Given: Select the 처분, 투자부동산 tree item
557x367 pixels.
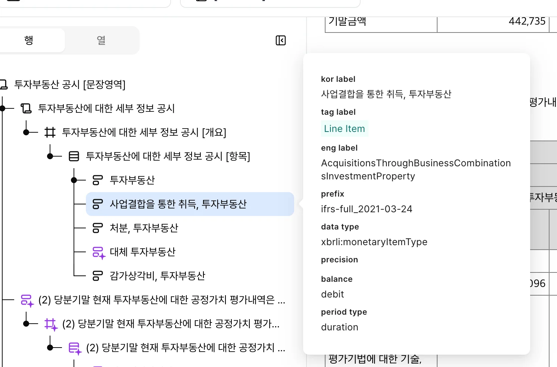Looking at the screenshot, I should pos(144,228).
